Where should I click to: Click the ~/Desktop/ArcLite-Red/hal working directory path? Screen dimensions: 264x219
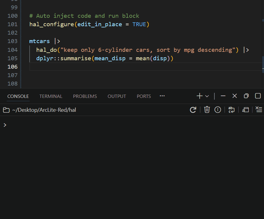pyautogui.click(x=44, y=110)
